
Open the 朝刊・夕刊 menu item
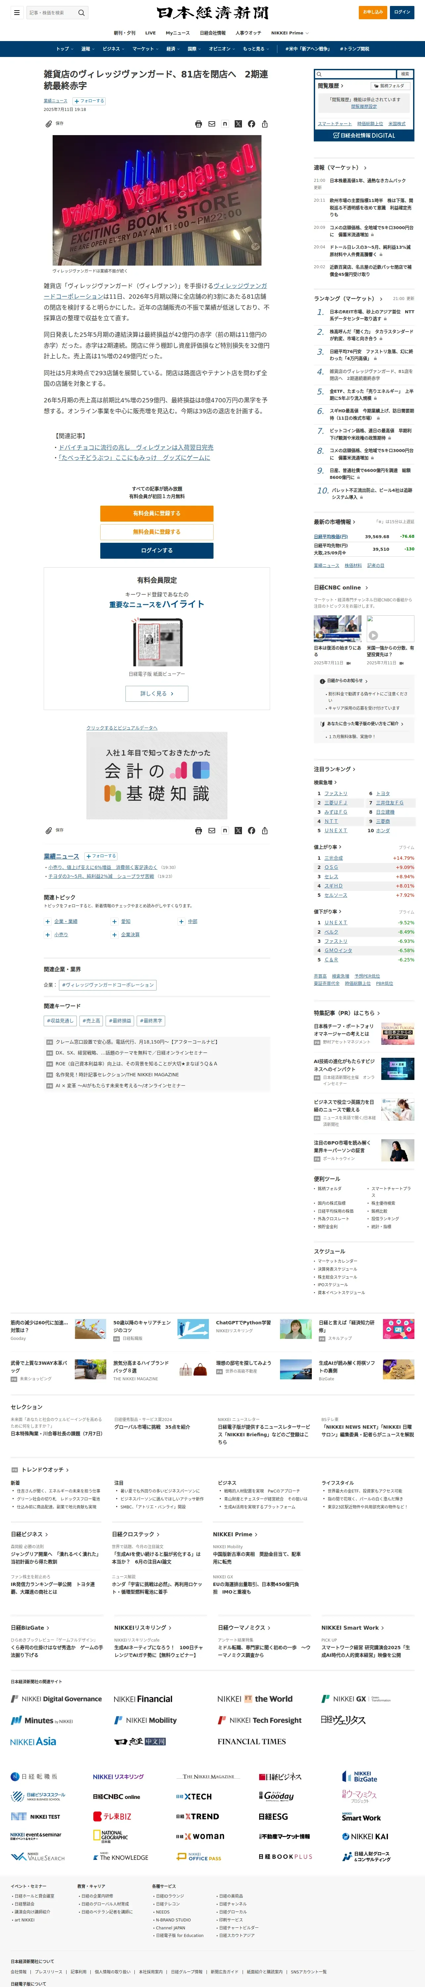(x=124, y=33)
